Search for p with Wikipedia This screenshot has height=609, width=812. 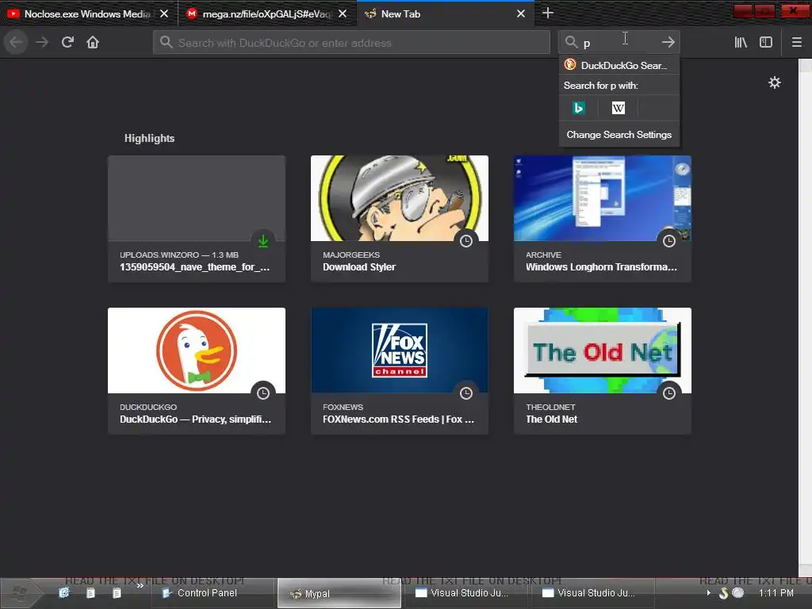coord(618,108)
